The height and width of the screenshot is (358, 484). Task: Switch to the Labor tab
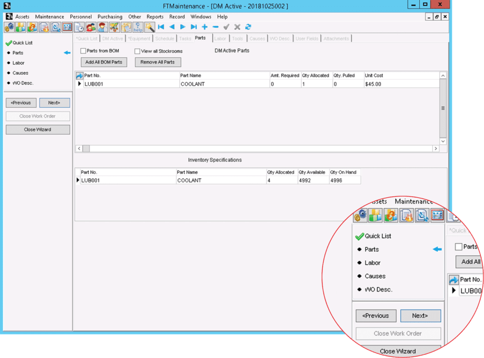coord(220,39)
